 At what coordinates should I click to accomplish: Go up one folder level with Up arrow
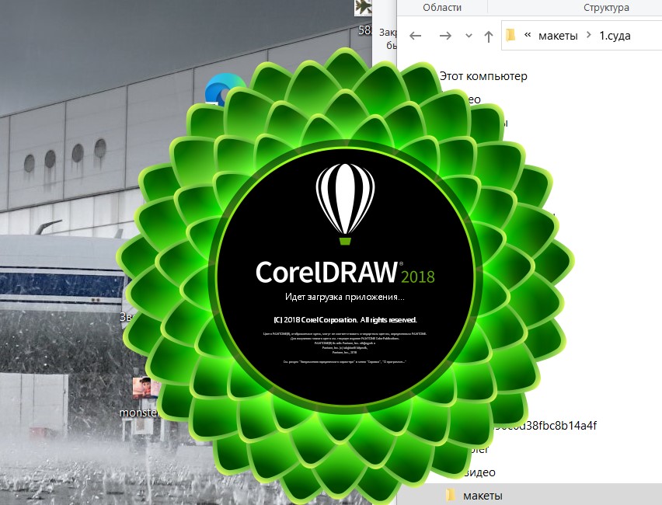coord(488,36)
